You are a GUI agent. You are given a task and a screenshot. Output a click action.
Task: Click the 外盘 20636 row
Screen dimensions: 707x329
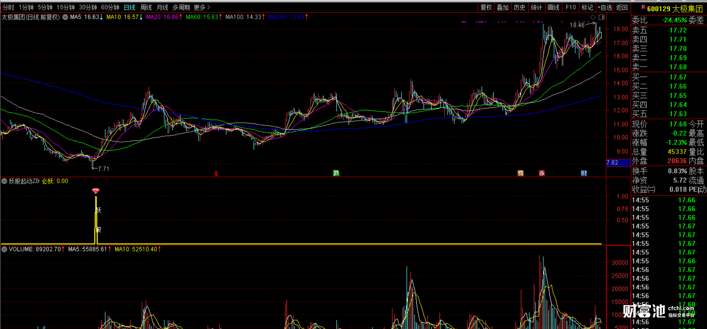click(x=659, y=161)
